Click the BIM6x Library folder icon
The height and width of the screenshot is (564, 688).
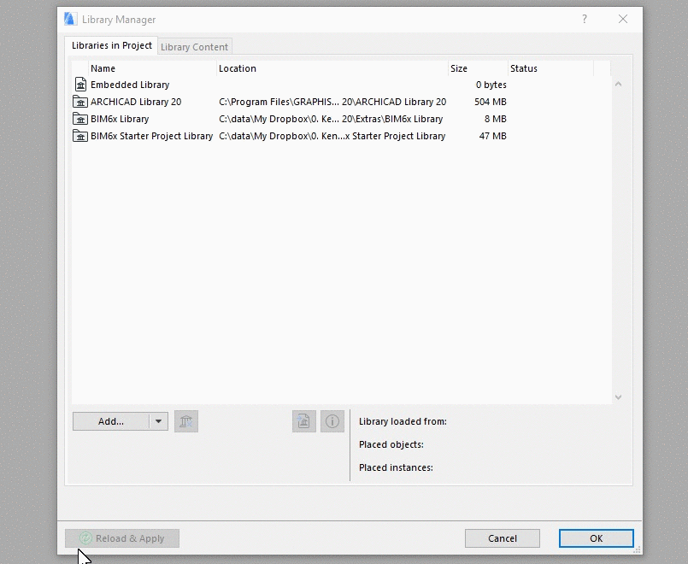80,119
